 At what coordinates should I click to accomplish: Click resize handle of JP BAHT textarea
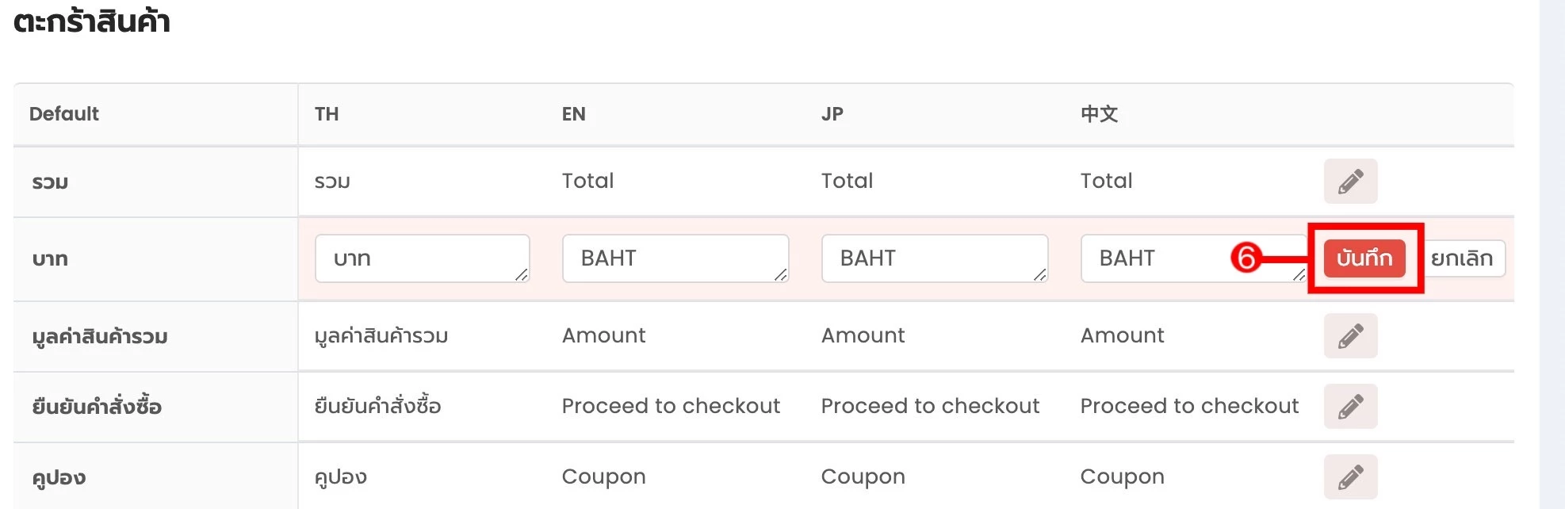[x=1040, y=274]
